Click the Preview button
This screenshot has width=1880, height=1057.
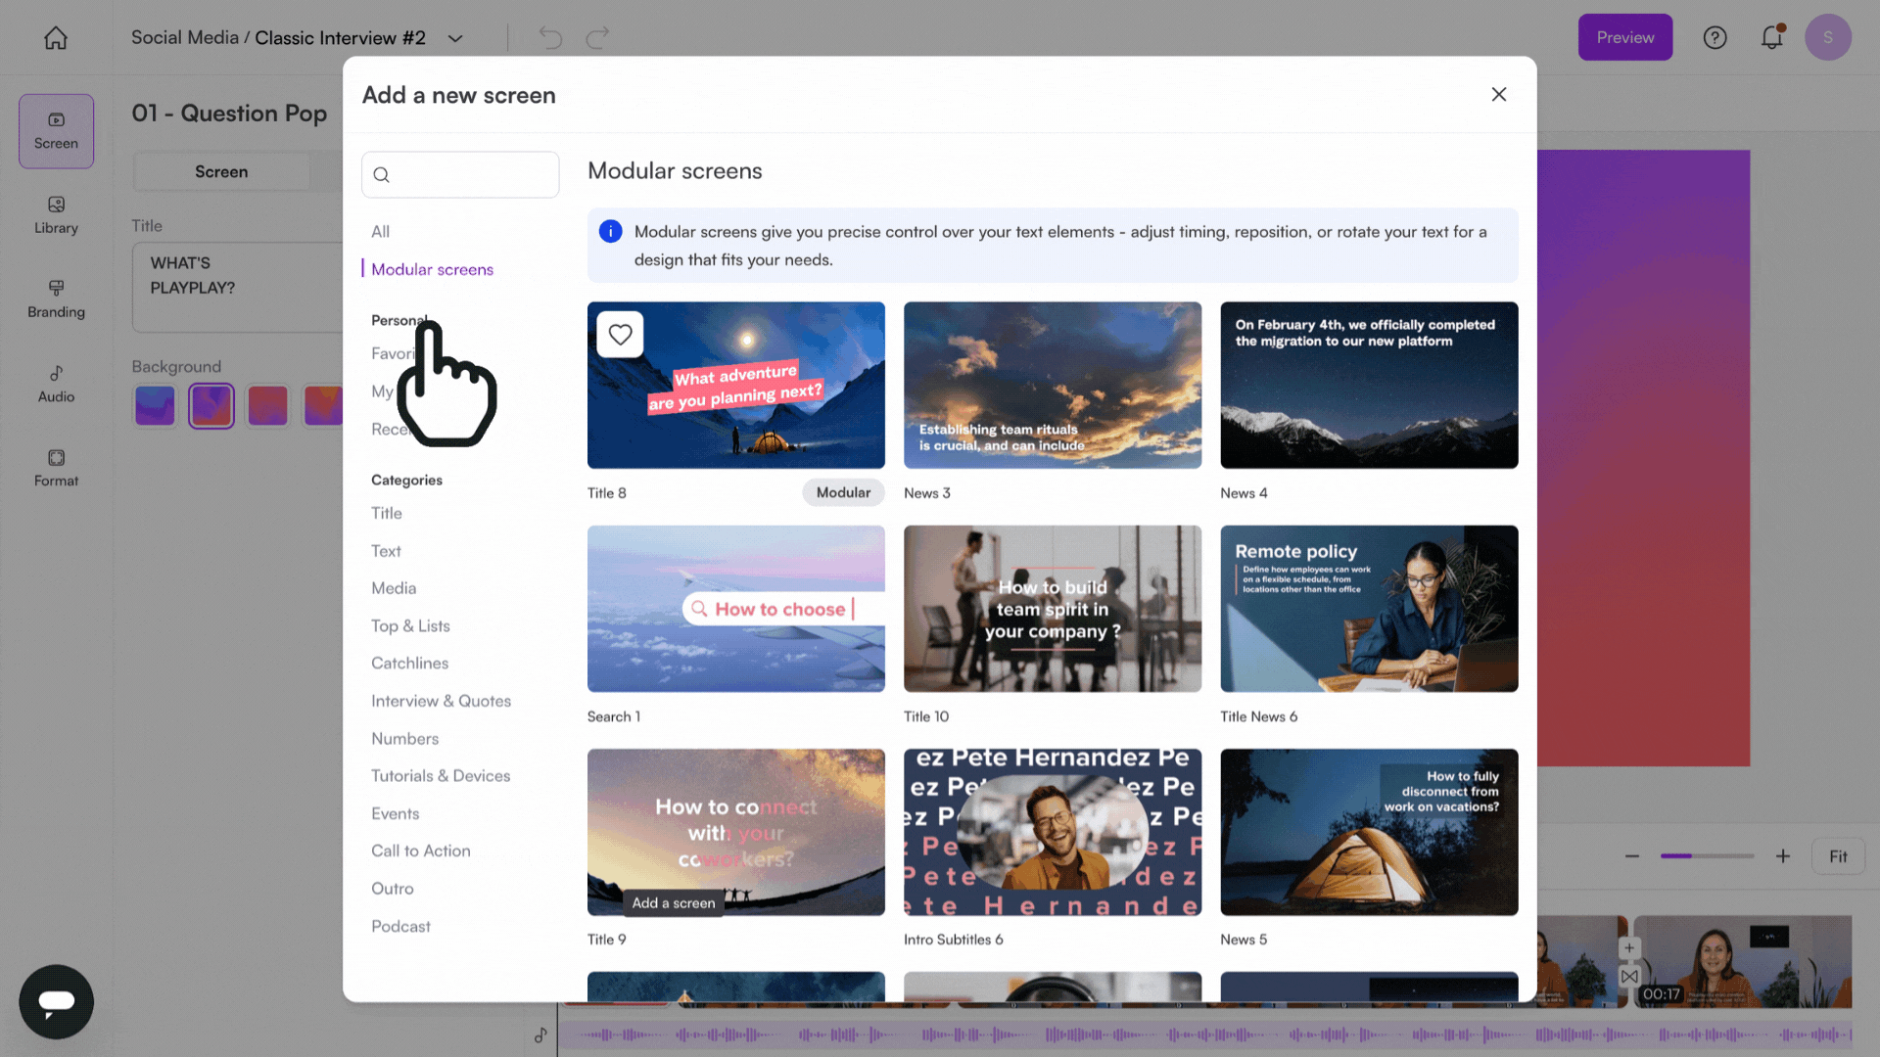pos(1624,37)
